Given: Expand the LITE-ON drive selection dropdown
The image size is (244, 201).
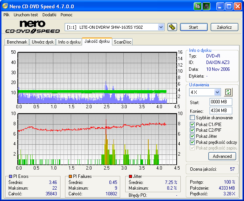Looking at the screenshot, I should tap(161, 27).
